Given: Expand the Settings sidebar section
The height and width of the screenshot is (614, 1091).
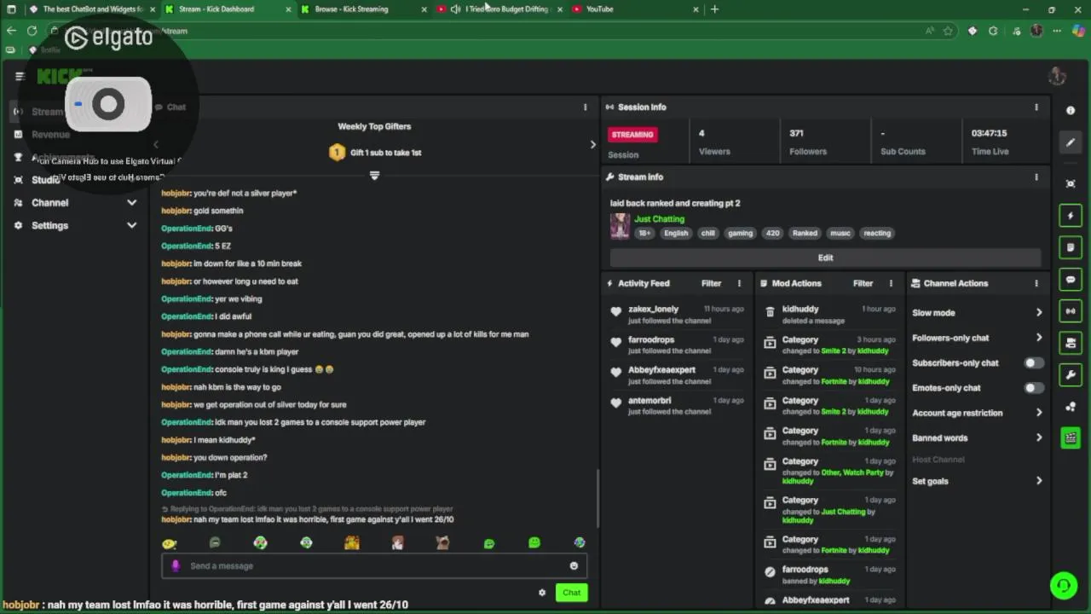Looking at the screenshot, I should [75, 226].
